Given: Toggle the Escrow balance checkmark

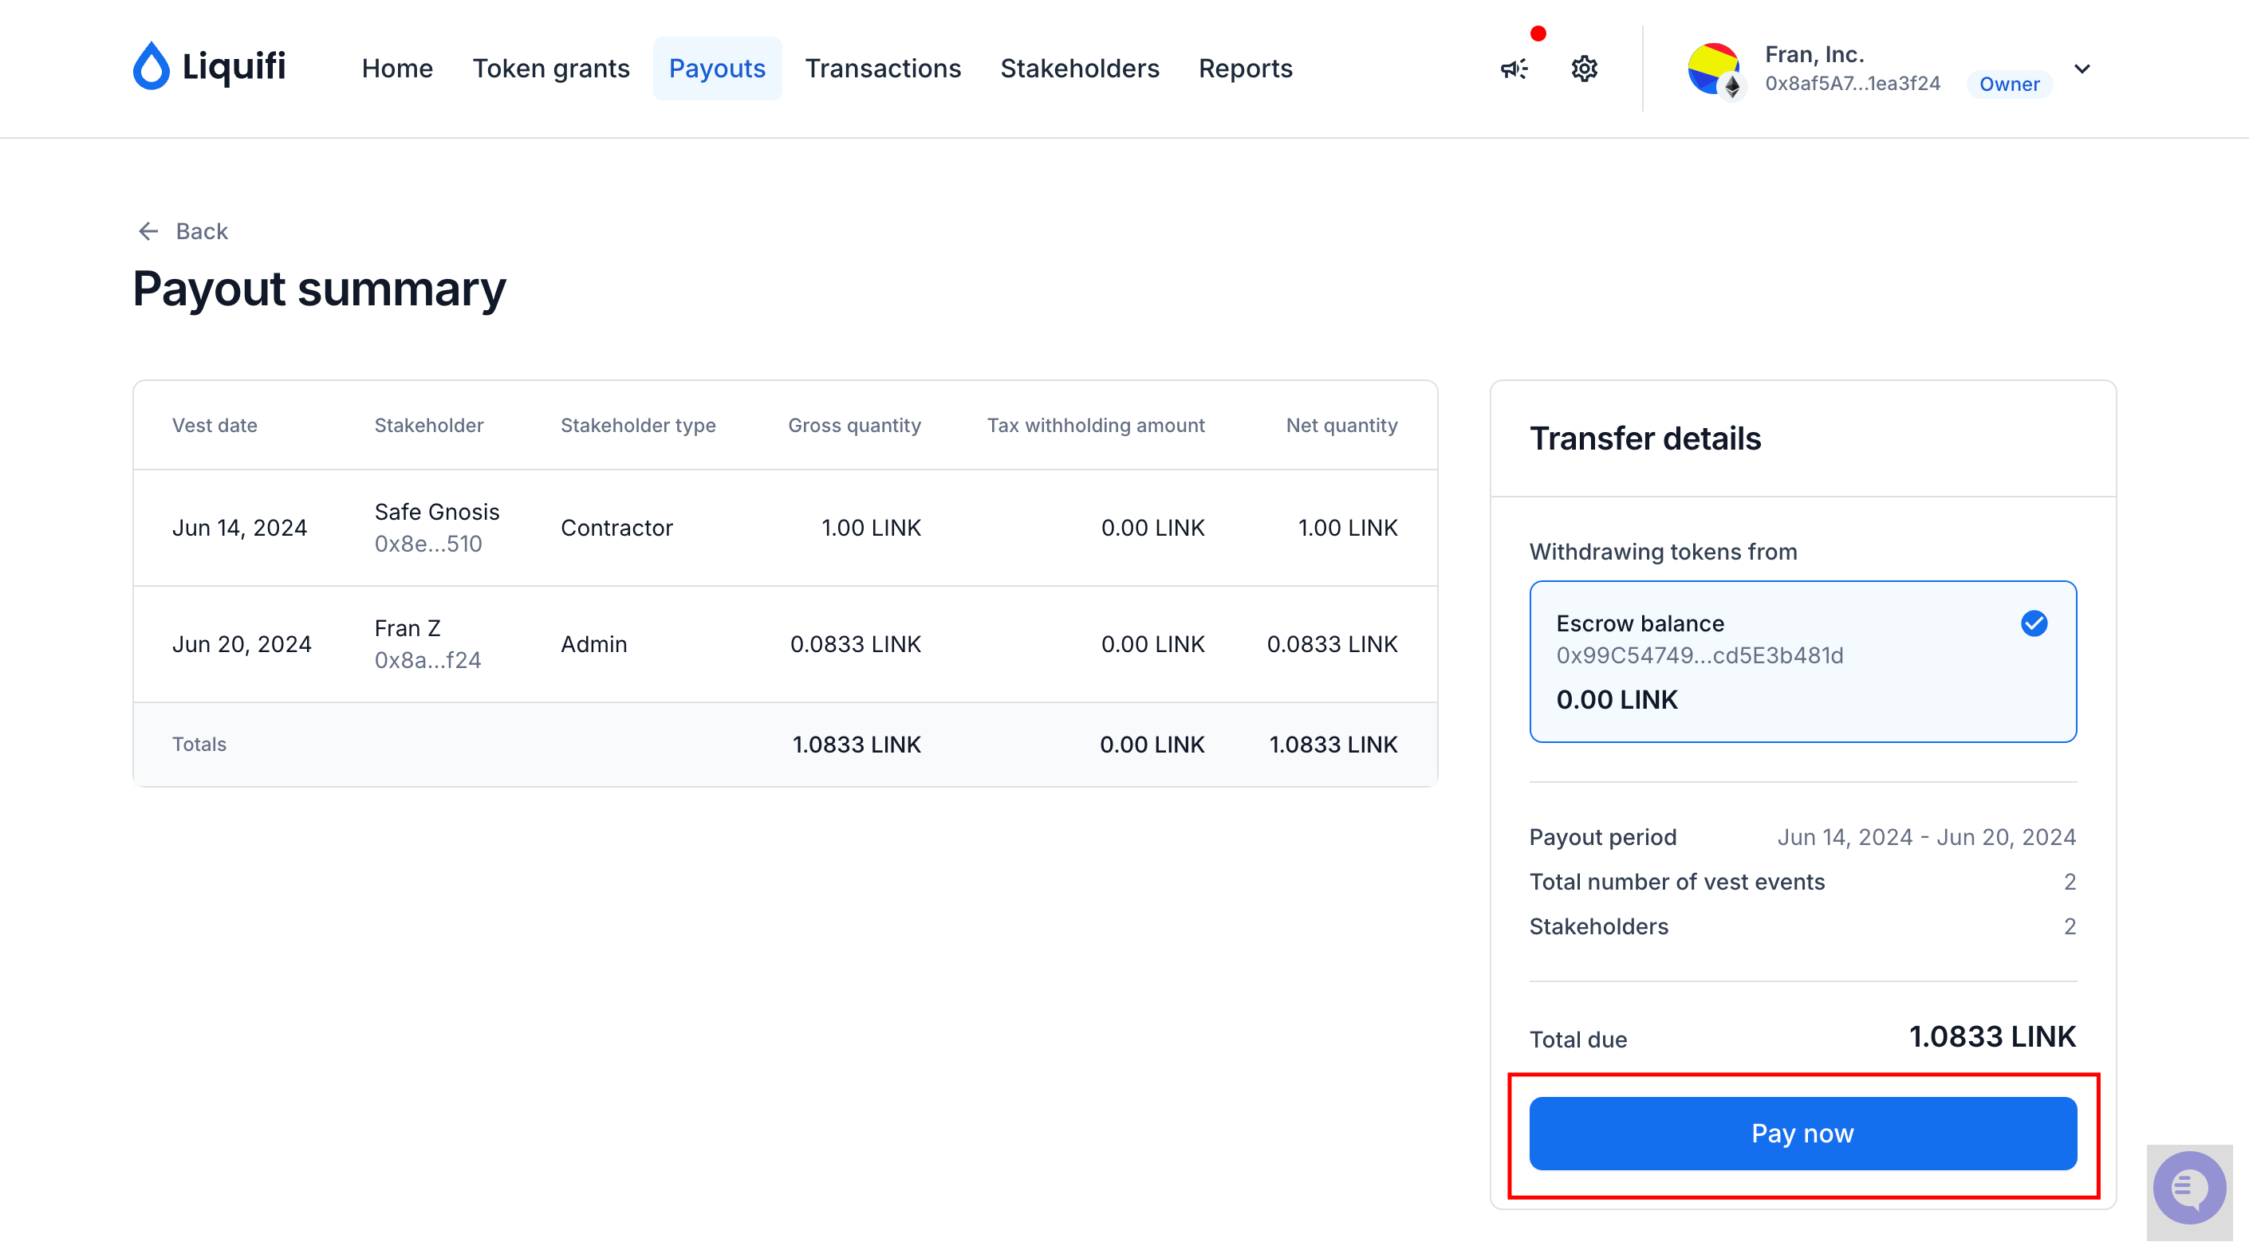Looking at the screenshot, I should coord(2034,623).
